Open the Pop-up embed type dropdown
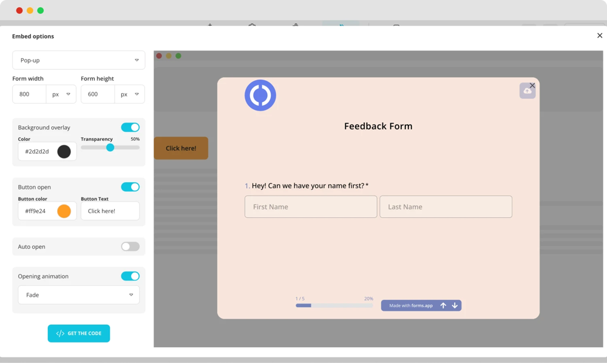Image resolution: width=607 pixels, height=363 pixels. [79, 60]
